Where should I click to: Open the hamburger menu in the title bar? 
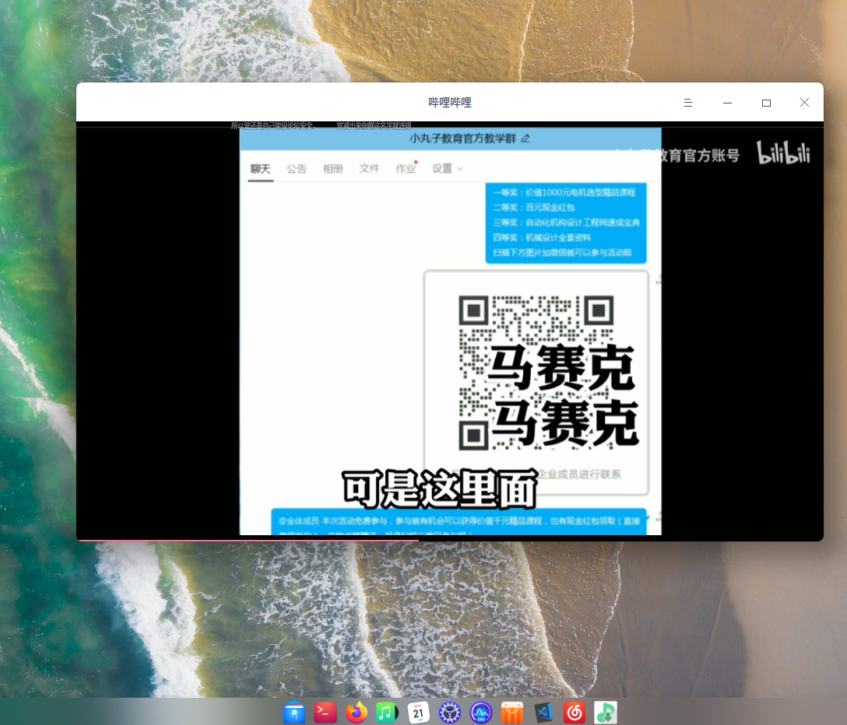coord(688,102)
